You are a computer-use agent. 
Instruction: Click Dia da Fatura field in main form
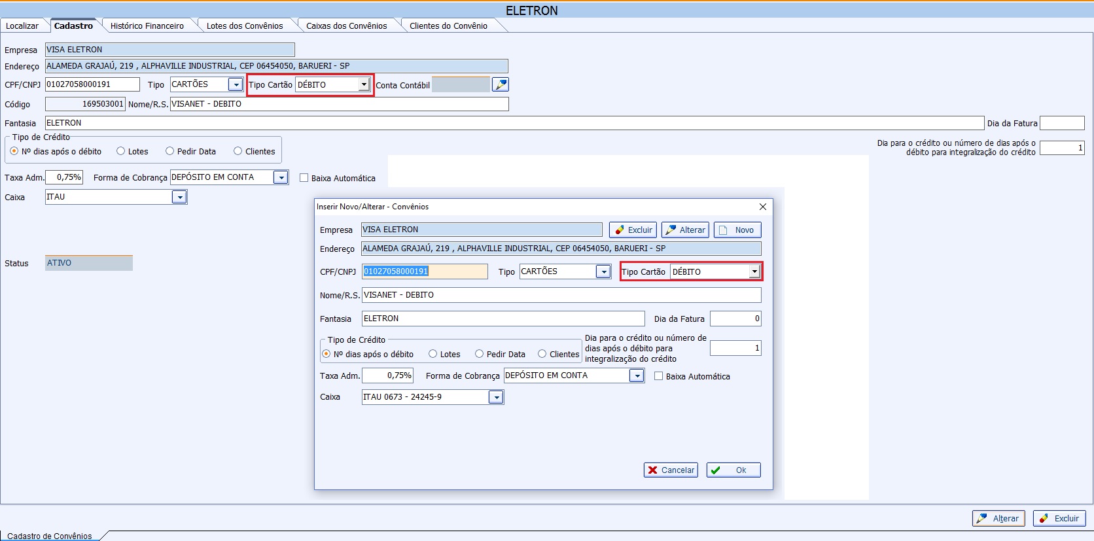coord(1062,123)
